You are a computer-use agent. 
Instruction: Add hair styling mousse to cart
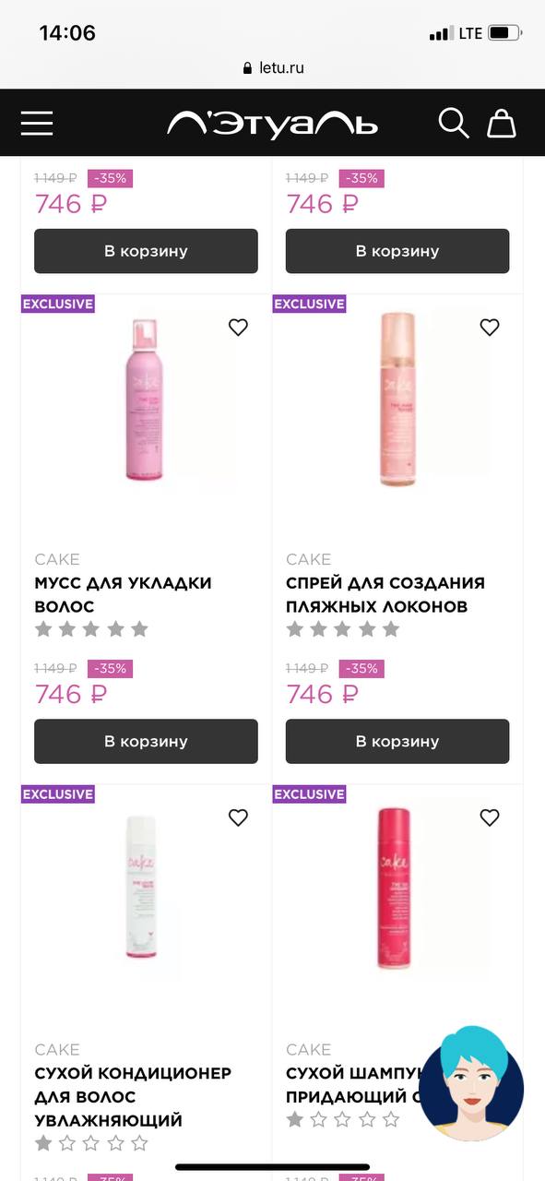146,741
